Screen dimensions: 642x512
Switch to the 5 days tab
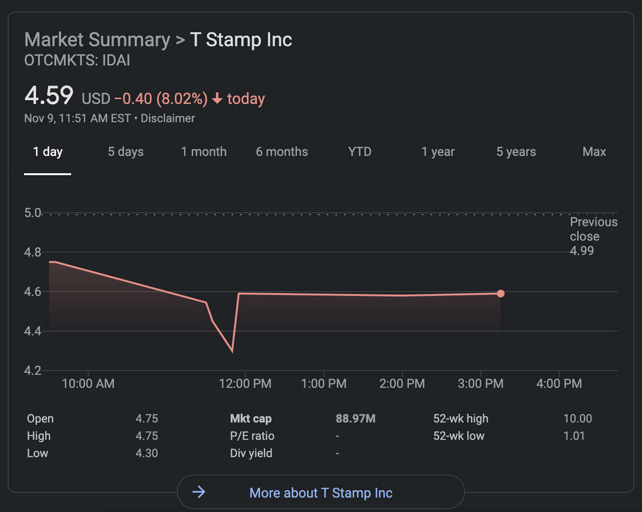click(126, 152)
